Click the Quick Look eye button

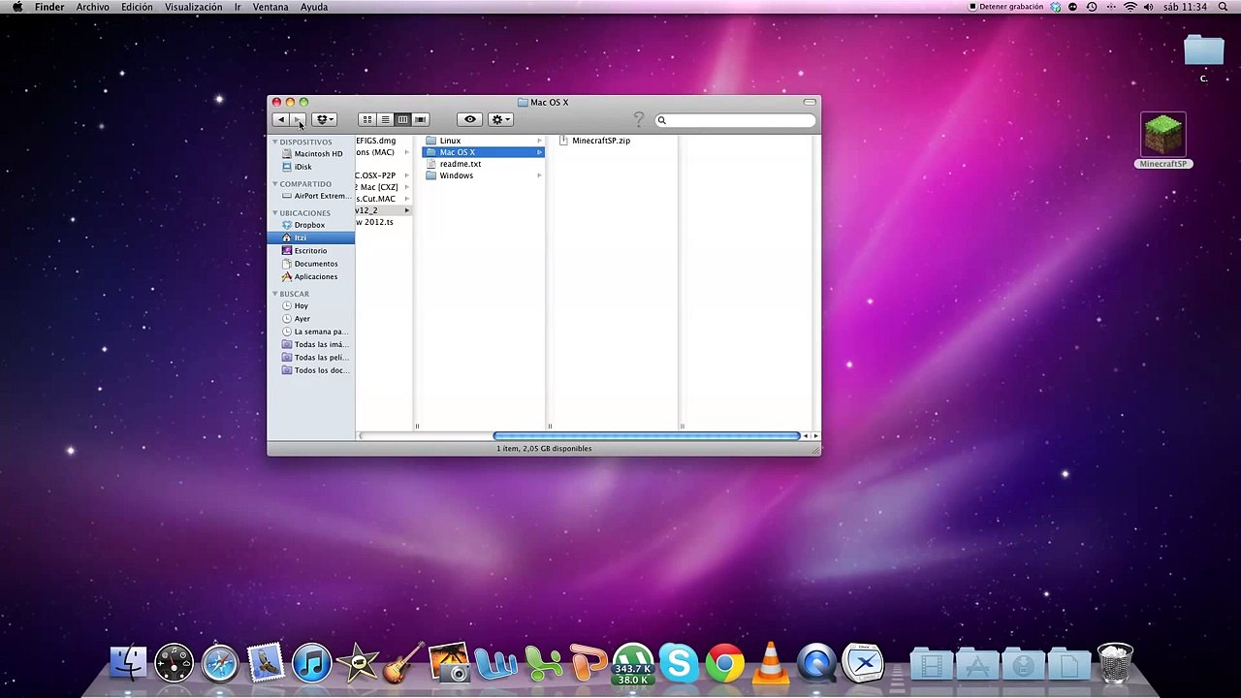click(470, 119)
